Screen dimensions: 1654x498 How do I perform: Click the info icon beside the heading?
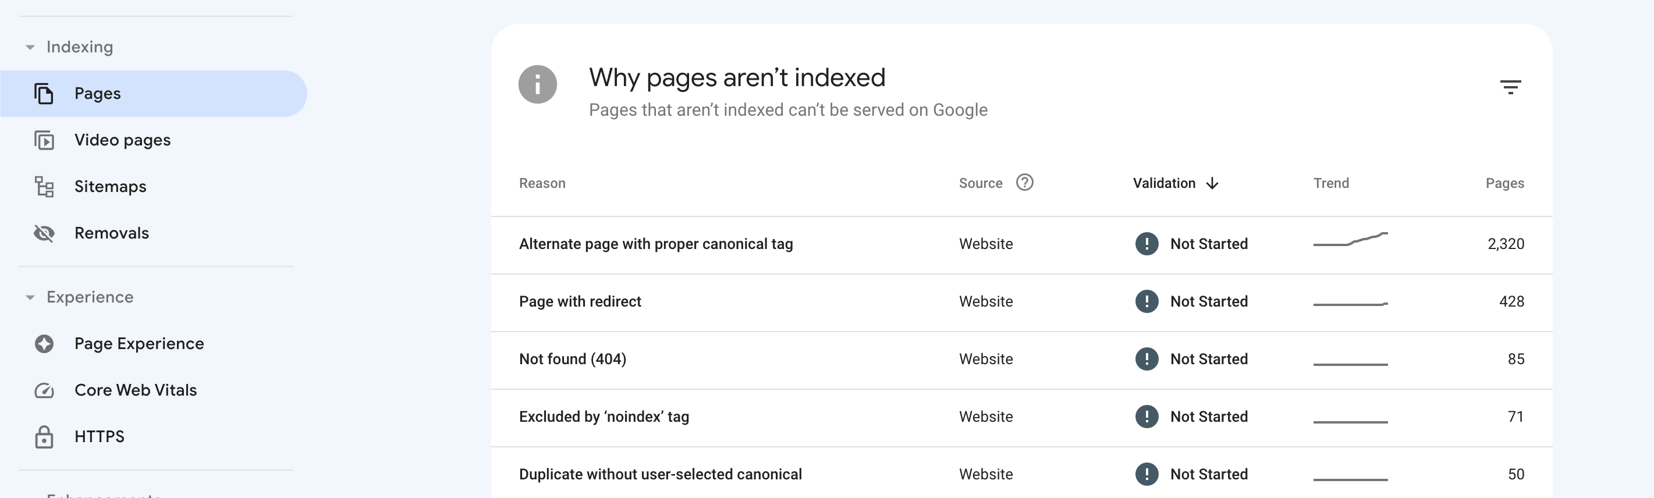click(537, 84)
